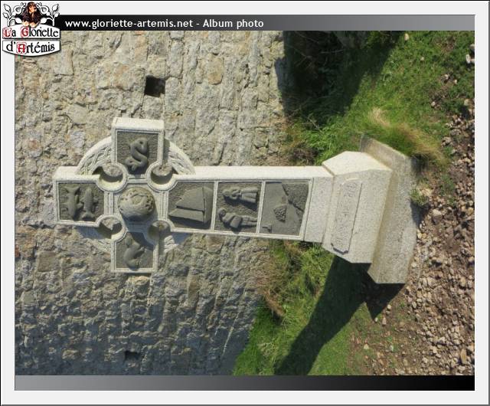Click the two reclining figures carved panel
Image resolution: width=490 pixels, height=406 pixels.
click(x=237, y=207)
